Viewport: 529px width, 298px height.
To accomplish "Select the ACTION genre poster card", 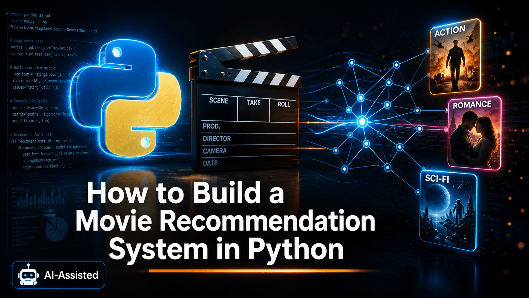I will (455, 57).
